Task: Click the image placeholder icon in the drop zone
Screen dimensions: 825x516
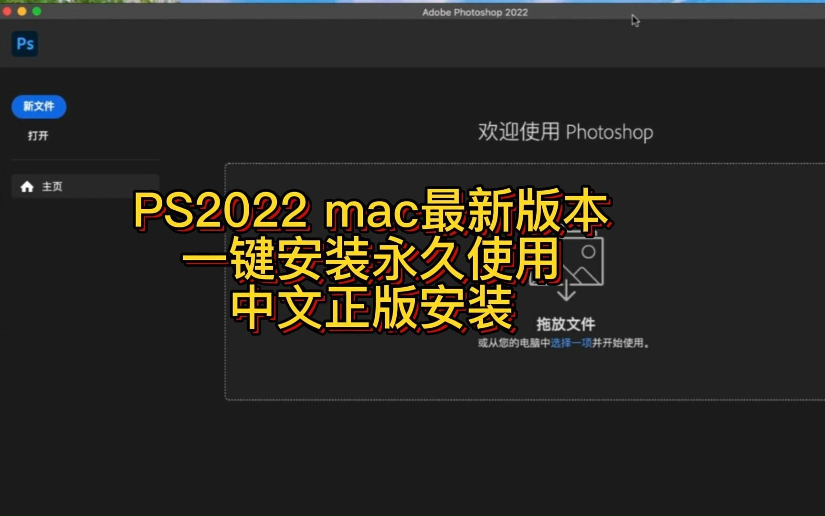Action: [x=584, y=260]
